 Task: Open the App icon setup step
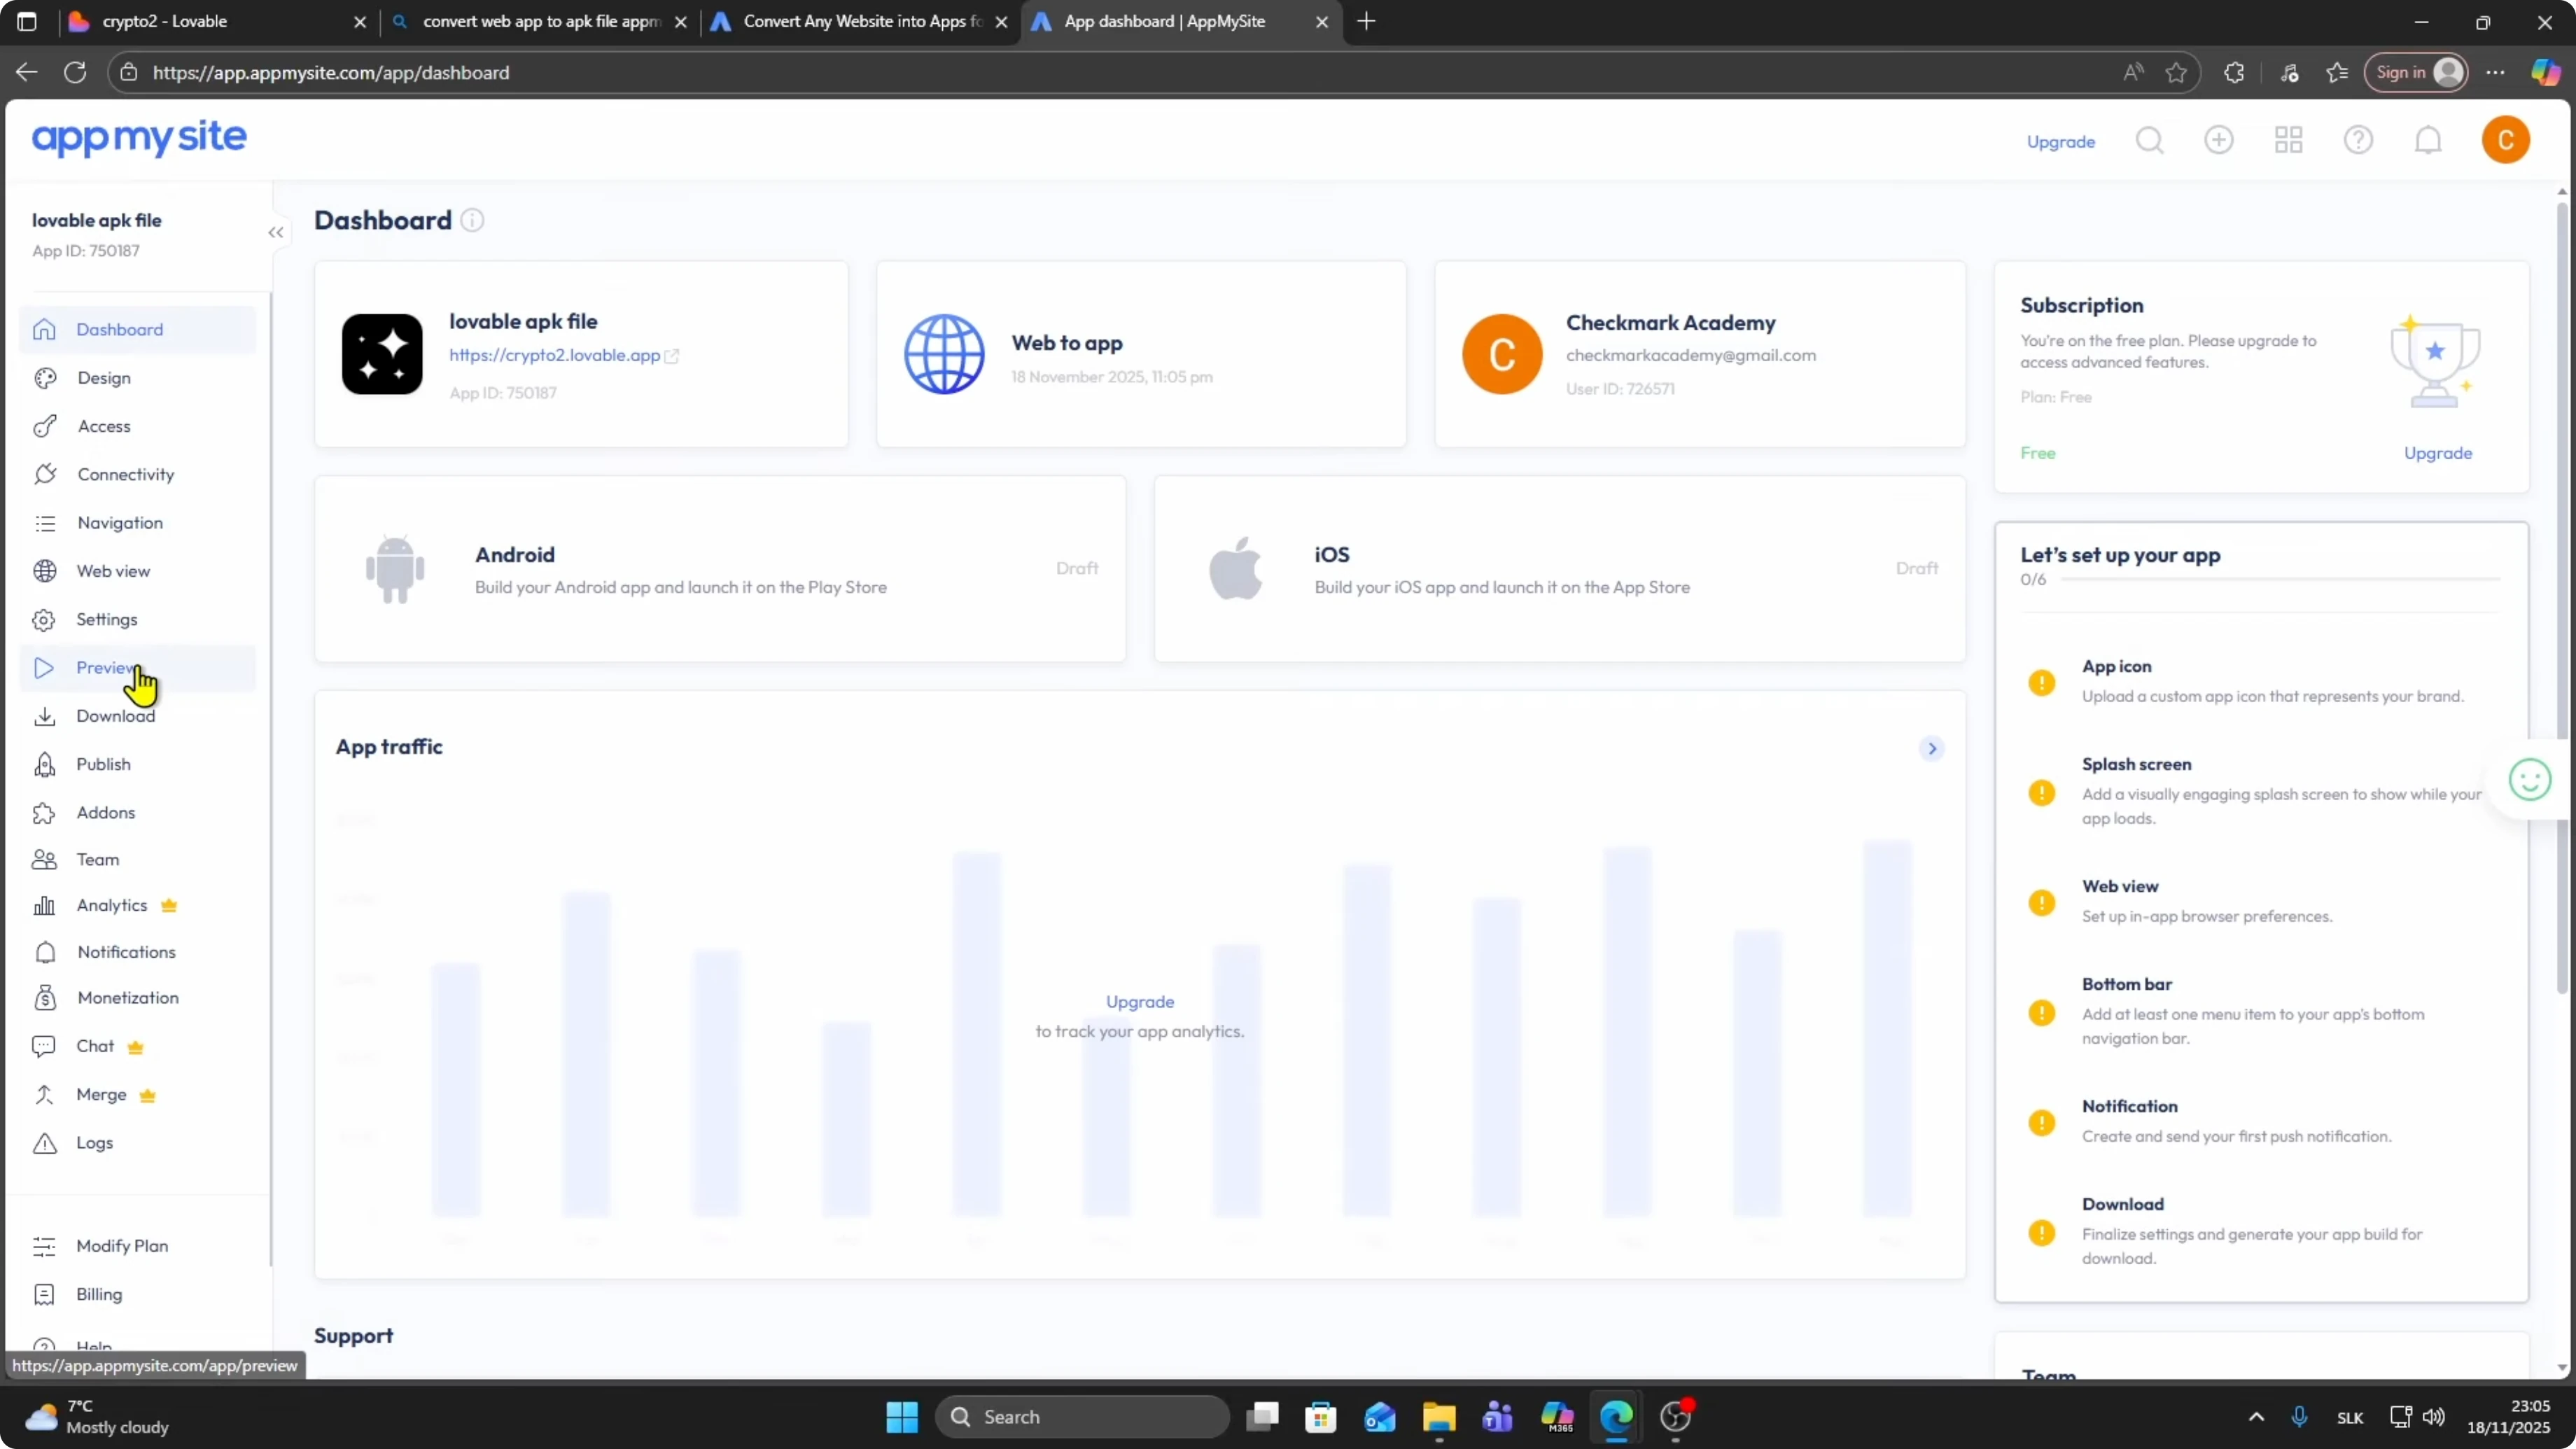tap(2262, 681)
